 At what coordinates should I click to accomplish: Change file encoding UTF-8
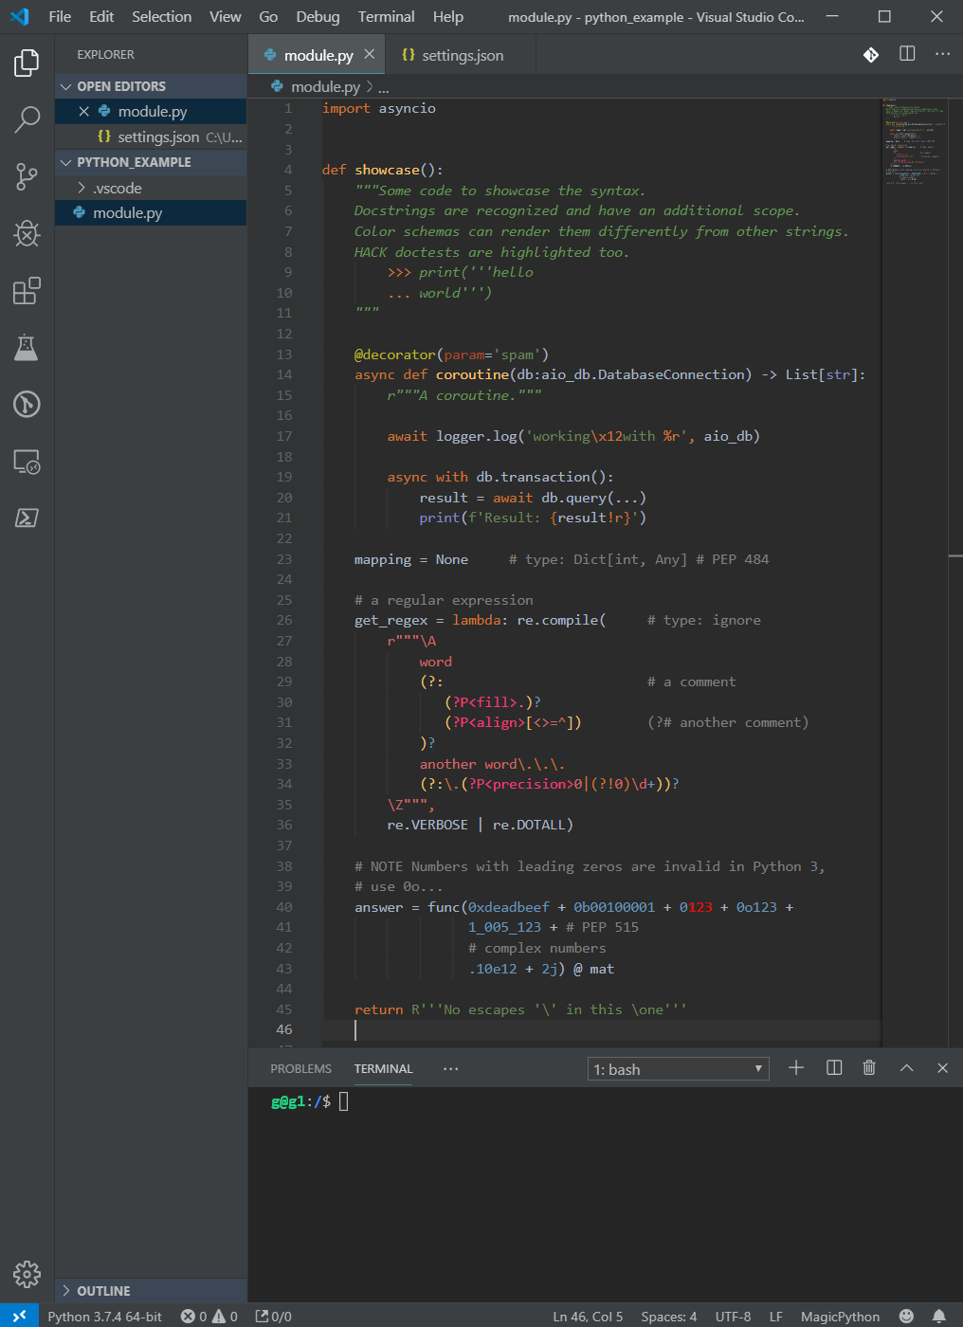coord(733,1316)
